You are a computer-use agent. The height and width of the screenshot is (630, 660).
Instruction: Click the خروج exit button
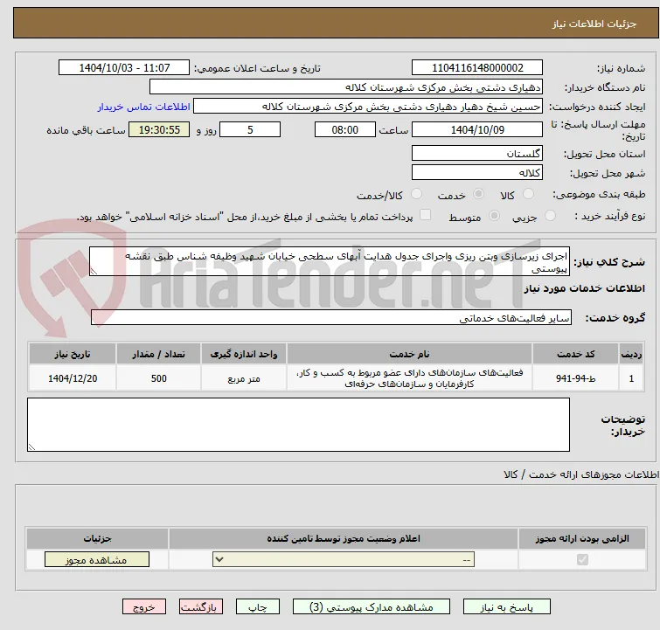tap(144, 607)
